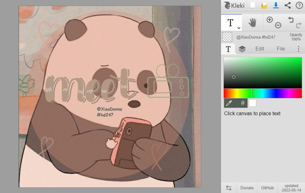Create a new blank image
Image resolution: width=305 pixels, height=193 pixels.
(x=253, y=5)
